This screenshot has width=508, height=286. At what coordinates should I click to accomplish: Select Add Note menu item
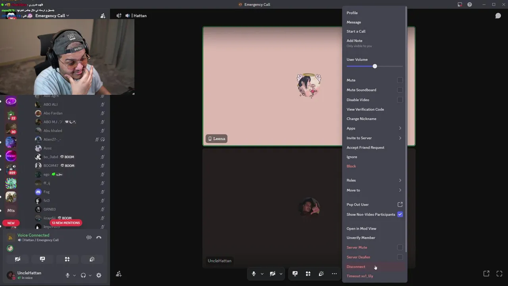coord(374,43)
